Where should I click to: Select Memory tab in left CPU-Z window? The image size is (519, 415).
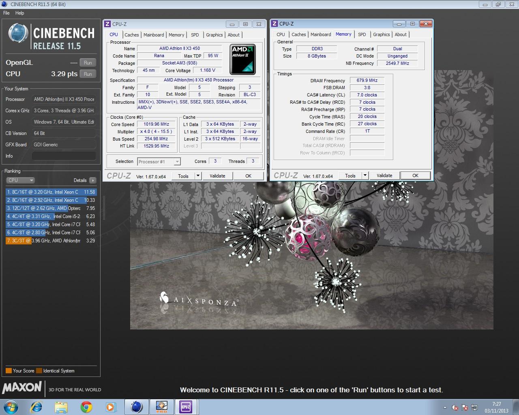(x=176, y=35)
